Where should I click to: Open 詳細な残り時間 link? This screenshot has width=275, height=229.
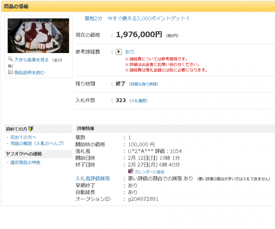coord(144,84)
